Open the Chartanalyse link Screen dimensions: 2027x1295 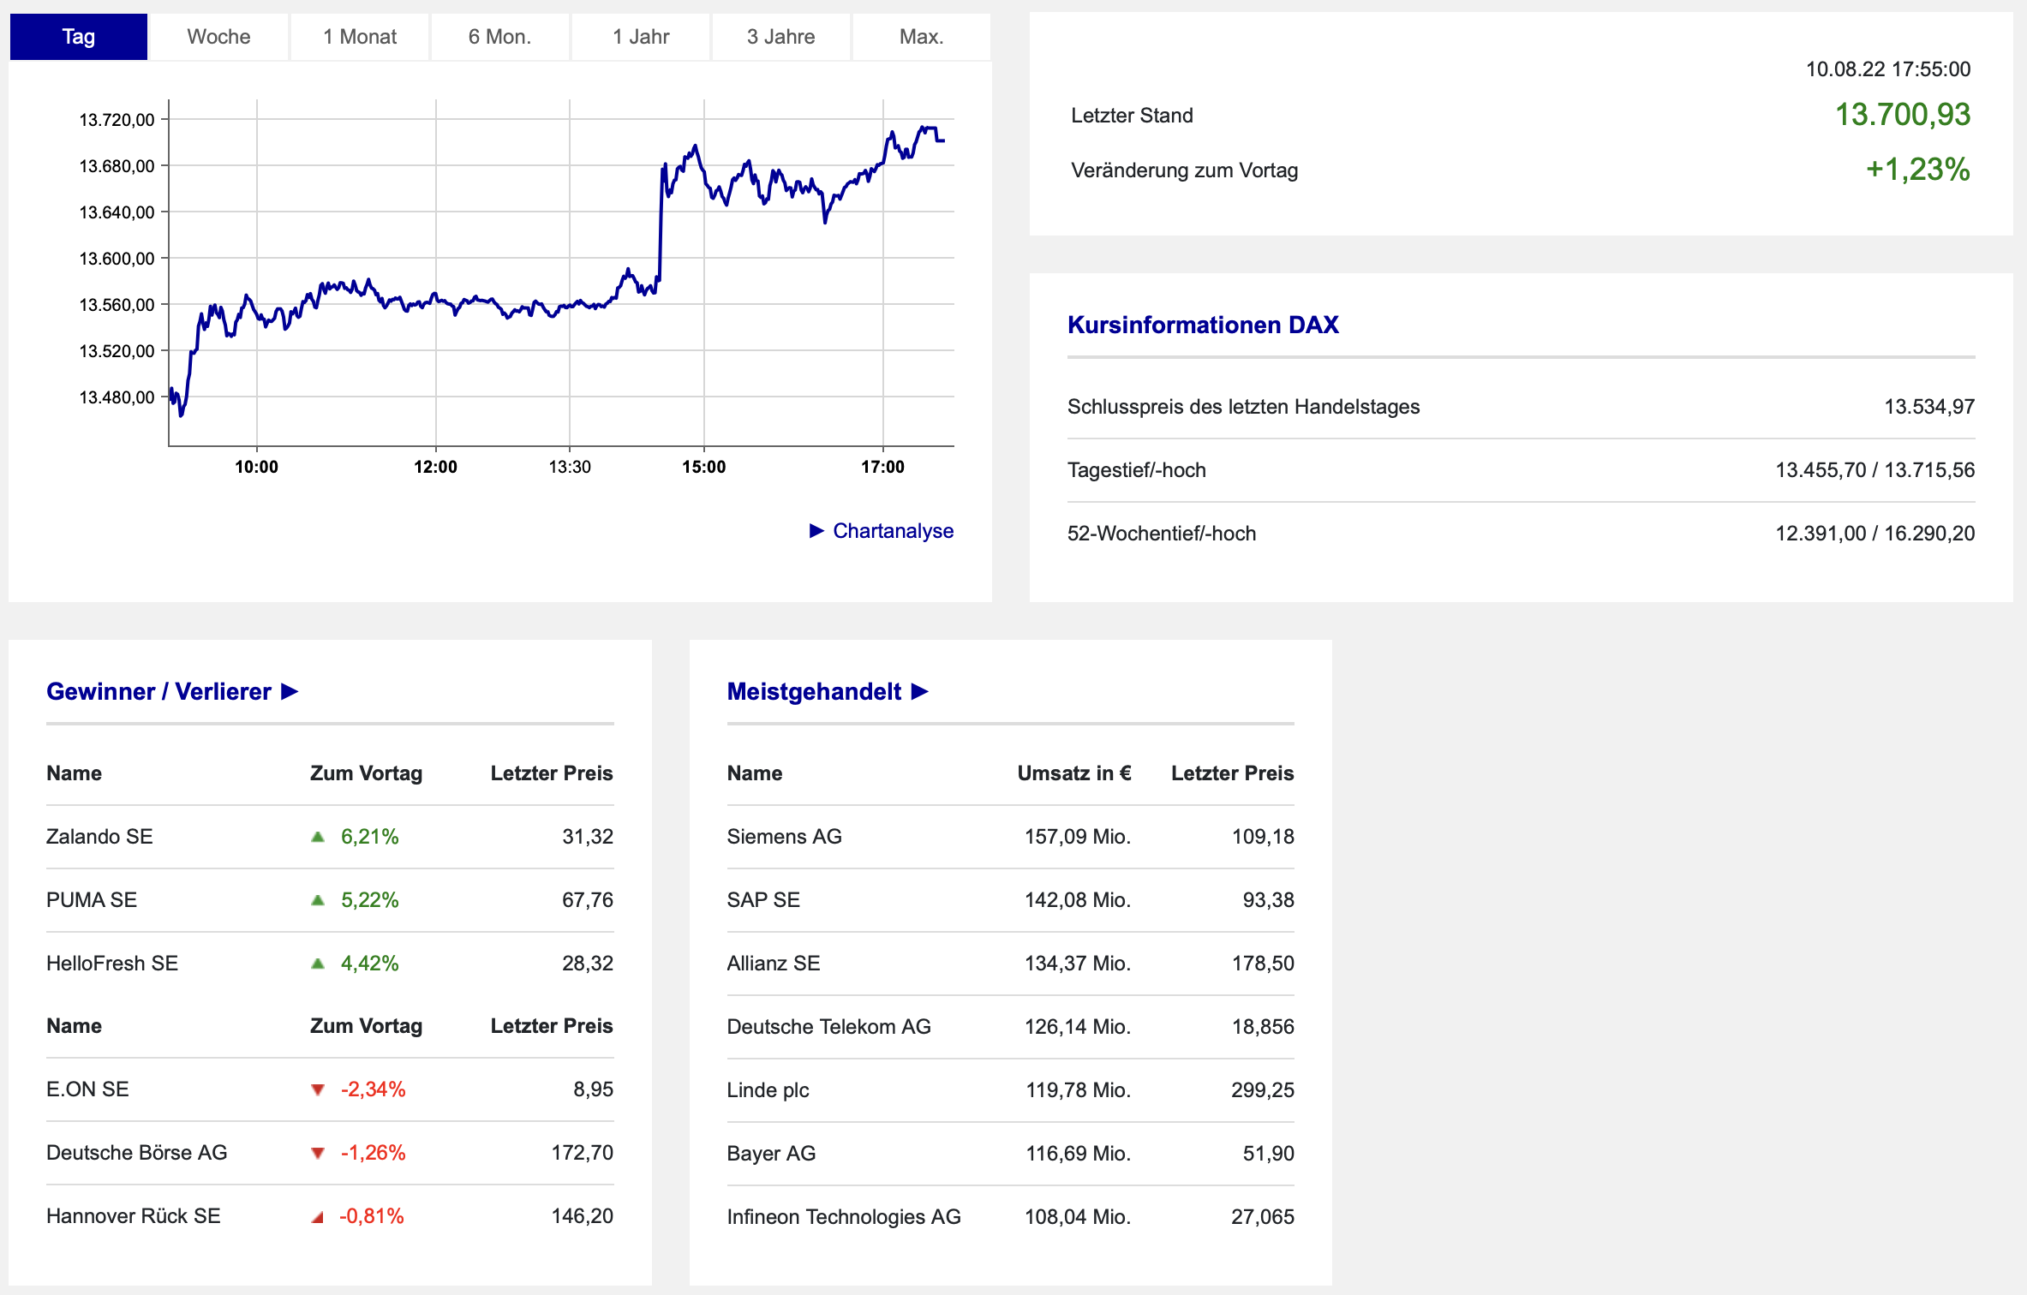pyautogui.click(x=893, y=531)
